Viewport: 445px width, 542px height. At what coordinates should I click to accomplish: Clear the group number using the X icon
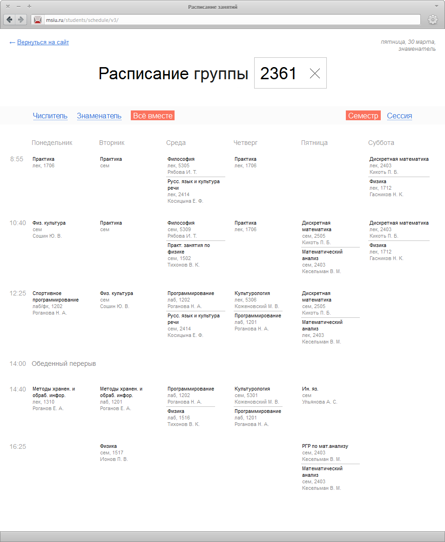pos(315,73)
